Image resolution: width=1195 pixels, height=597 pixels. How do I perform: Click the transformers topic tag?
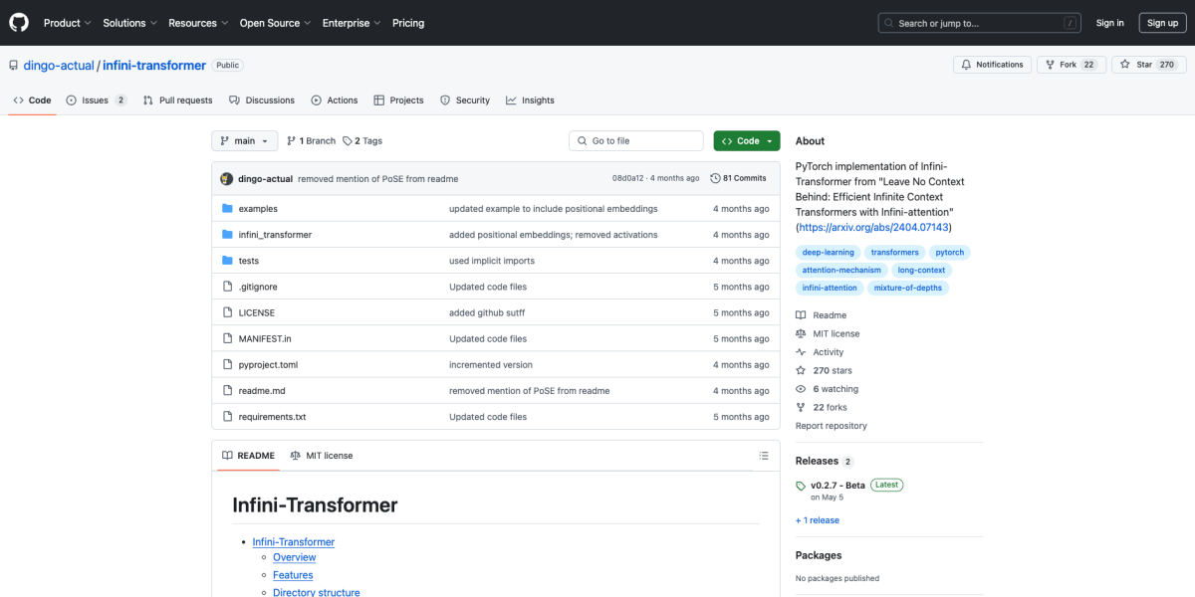pos(894,253)
